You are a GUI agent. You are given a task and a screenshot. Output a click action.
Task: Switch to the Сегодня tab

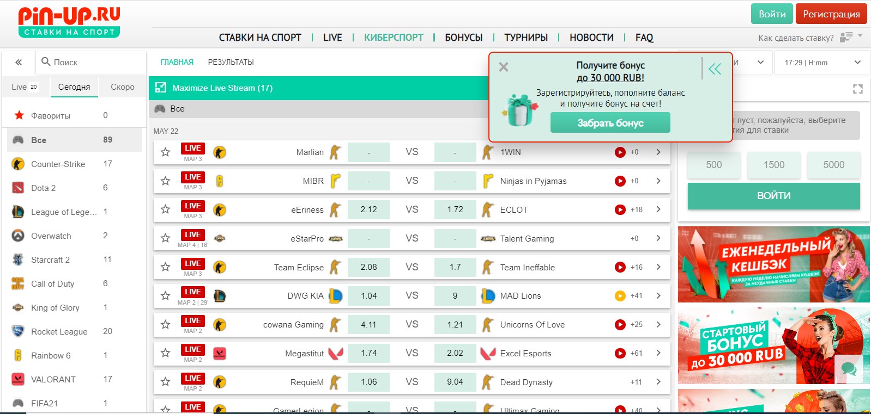click(74, 87)
